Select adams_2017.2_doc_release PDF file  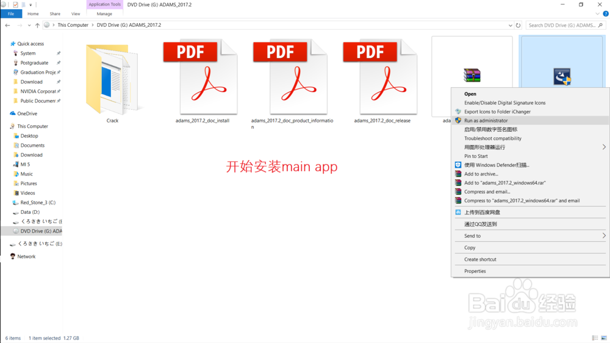point(382,77)
